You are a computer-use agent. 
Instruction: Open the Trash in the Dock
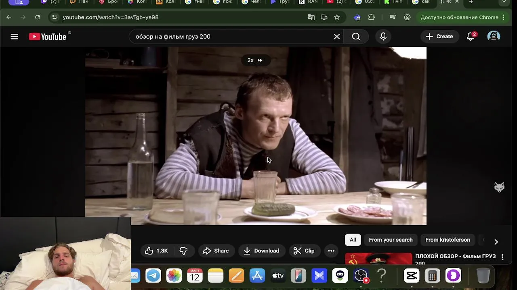coord(483,276)
